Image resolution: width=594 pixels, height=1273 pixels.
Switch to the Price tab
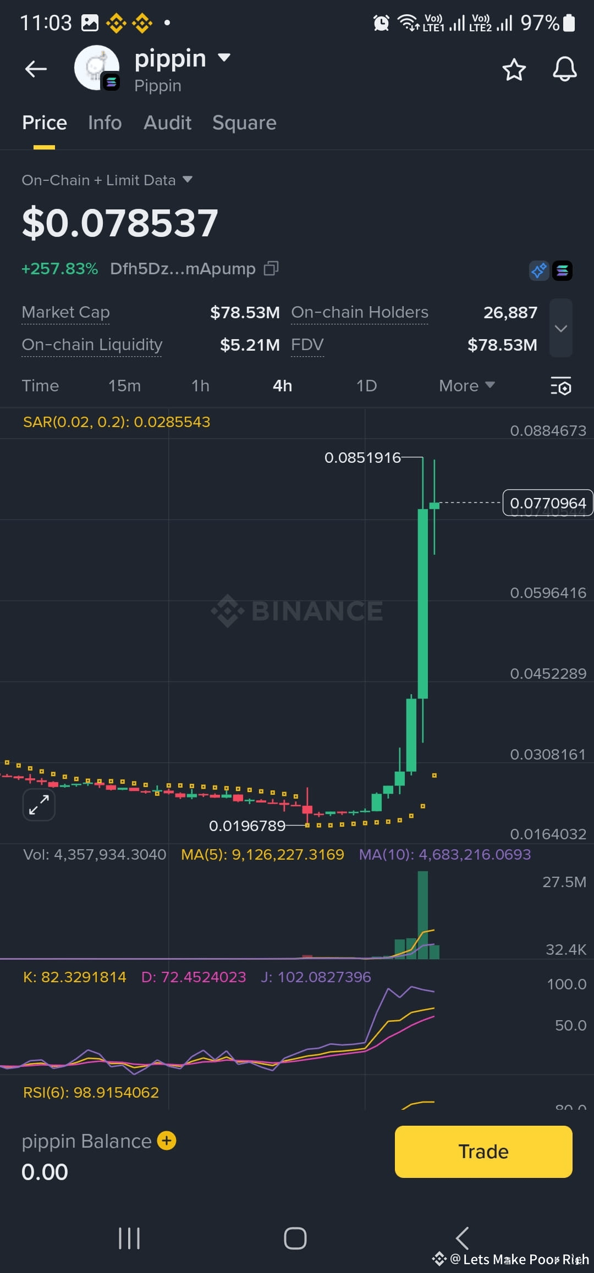point(45,123)
